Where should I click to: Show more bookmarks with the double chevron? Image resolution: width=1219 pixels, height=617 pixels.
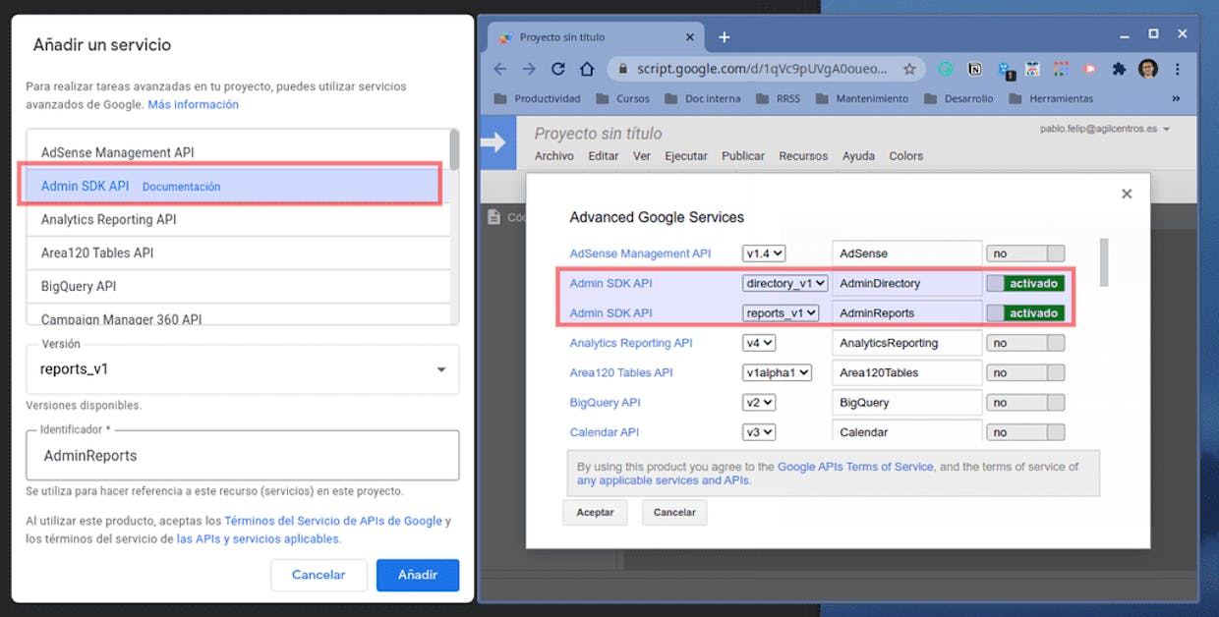pyautogui.click(x=1176, y=98)
